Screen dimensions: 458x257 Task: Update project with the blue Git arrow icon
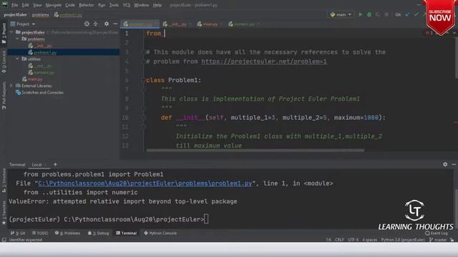407,14
